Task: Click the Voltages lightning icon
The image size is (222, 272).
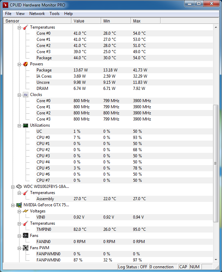Action: [26, 211]
